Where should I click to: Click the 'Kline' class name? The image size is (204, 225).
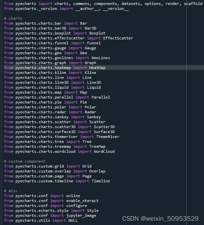pos(90,73)
